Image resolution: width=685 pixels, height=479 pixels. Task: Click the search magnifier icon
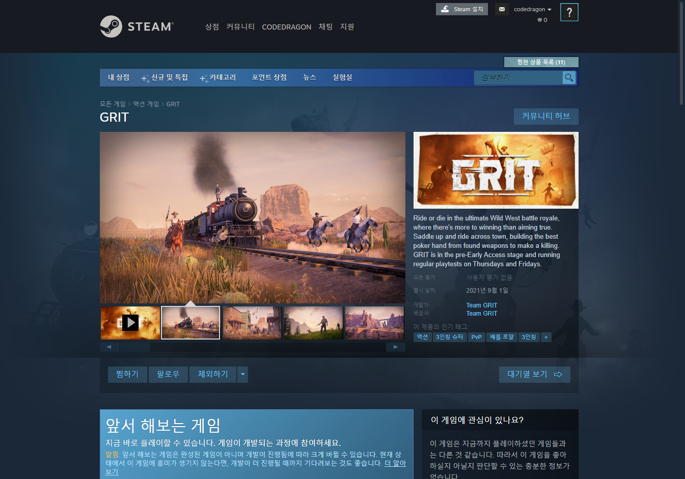(x=569, y=77)
